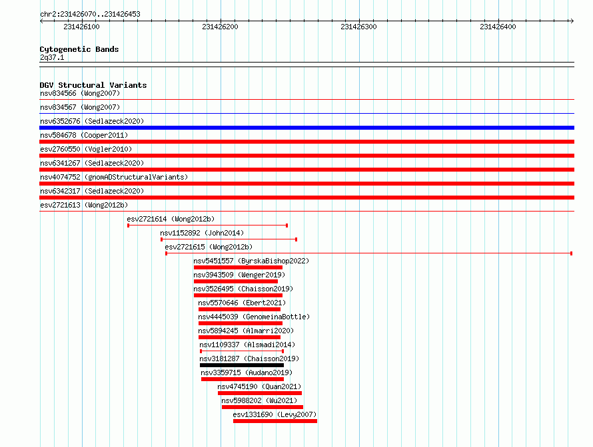The height and width of the screenshot is (447, 593).
Task: Open variant nsv6352676 (Sedlazeck2020)
Action: (92, 121)
